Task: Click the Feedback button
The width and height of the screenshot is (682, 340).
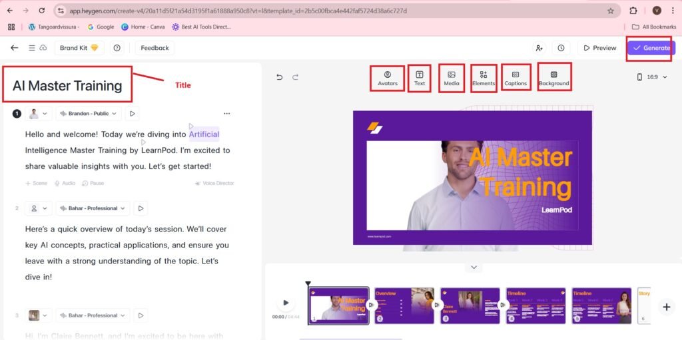Action: (x=155, y=48)
